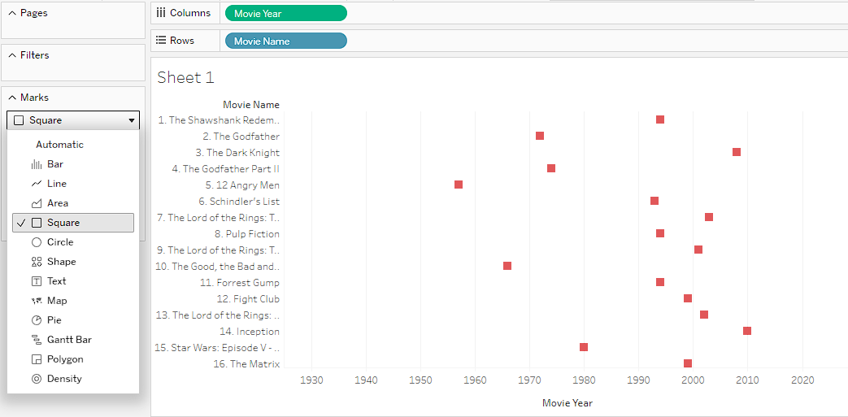Select the Density mark type icon

click(x=37, y=379)
